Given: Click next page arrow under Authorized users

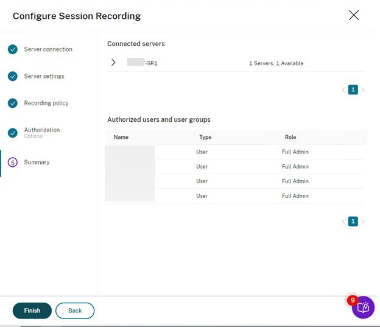Looking at the screenshot, I should click(363, 222).
